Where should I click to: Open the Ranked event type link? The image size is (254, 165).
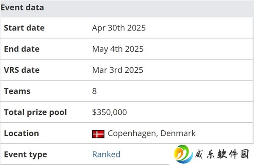(106, 154)
